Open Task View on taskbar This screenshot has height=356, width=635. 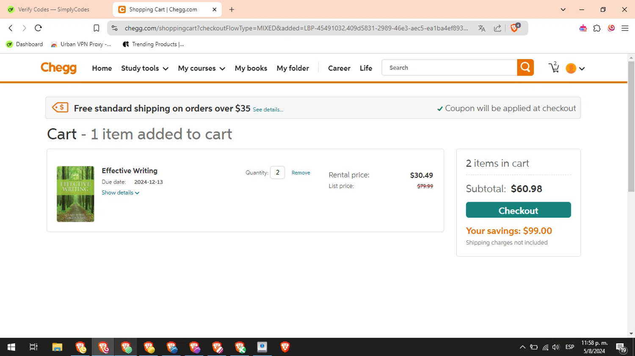[33, 347]
